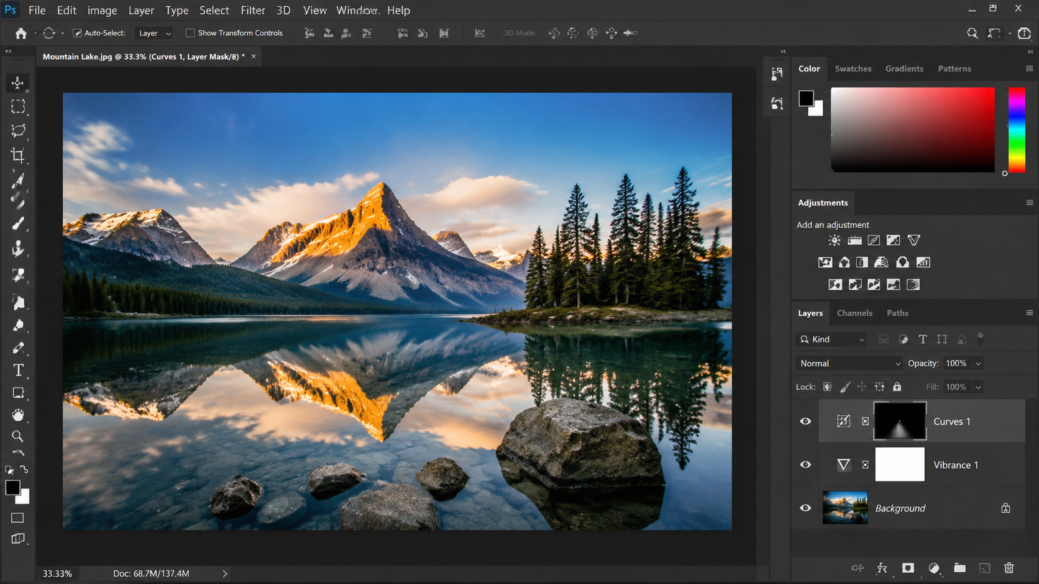Add a Levels adjustment
This screenshot has height=584, width=1039.
click(x=854, y=240)
